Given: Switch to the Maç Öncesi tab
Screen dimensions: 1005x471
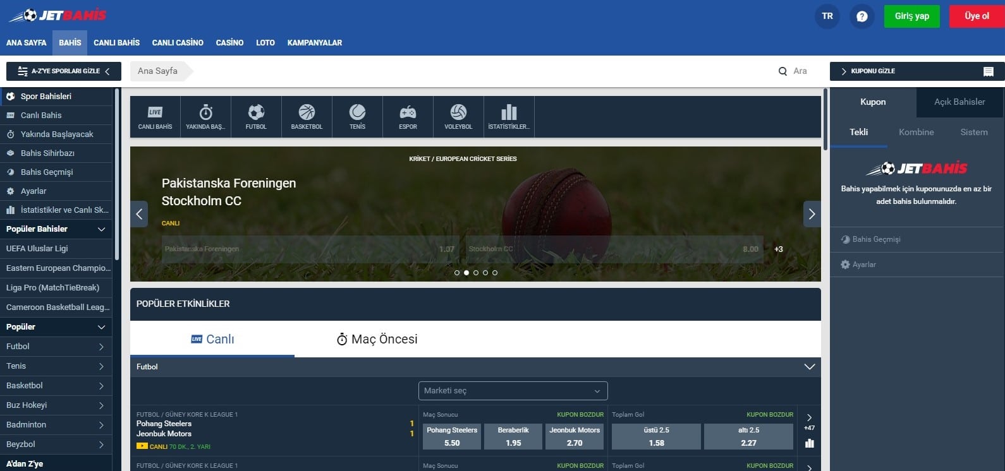Looking at the screenshot, I should coord(377,339).
